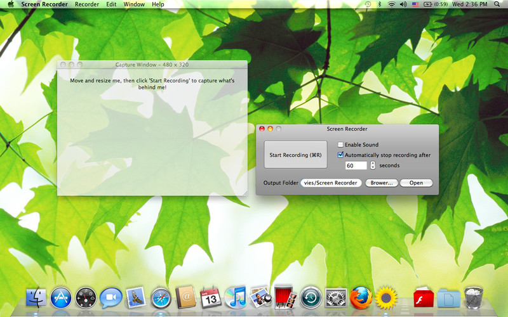Open the Recorder menu
This screenshot has height=317, width=508.
pyautogui.click(x=87, y=4)
